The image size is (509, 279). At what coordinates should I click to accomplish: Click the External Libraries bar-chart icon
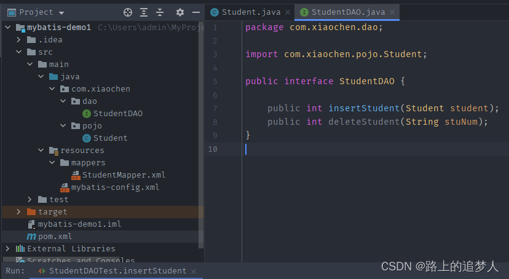point(20,249)
